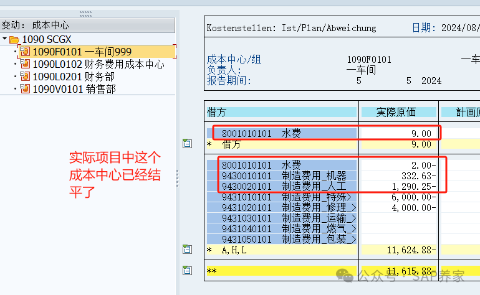Click the 变动: 成本中心 panel header

point(87,25)
